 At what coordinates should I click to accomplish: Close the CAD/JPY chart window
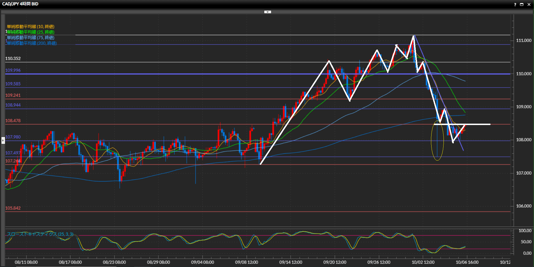(x=529, y=4)
